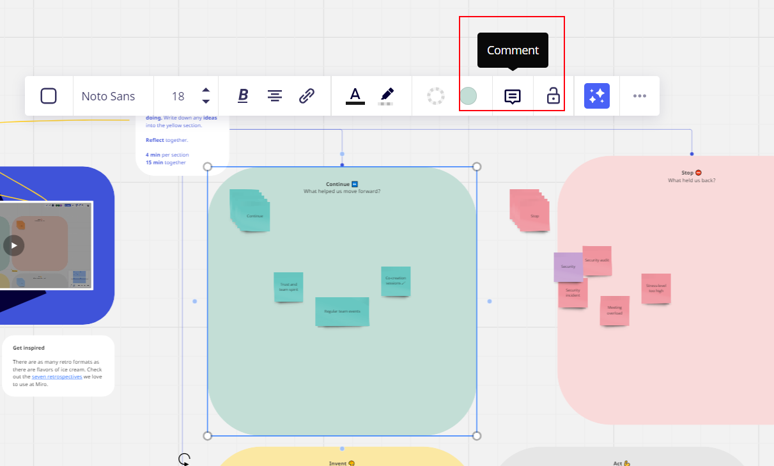The image size is (774, 466).
Task: Toggle bold text formatting
Action: coord(243,96)
